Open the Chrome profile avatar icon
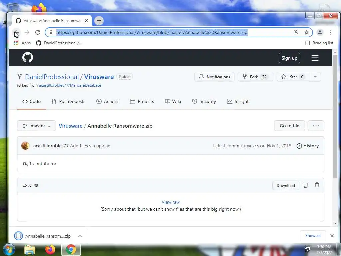Screen dimensions: 341x256 [320, 32]
